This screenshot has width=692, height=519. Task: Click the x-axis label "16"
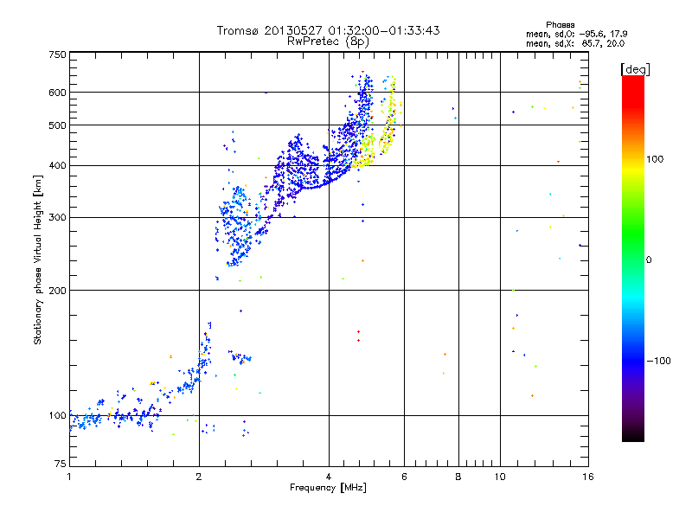click(x=588, y=477)
